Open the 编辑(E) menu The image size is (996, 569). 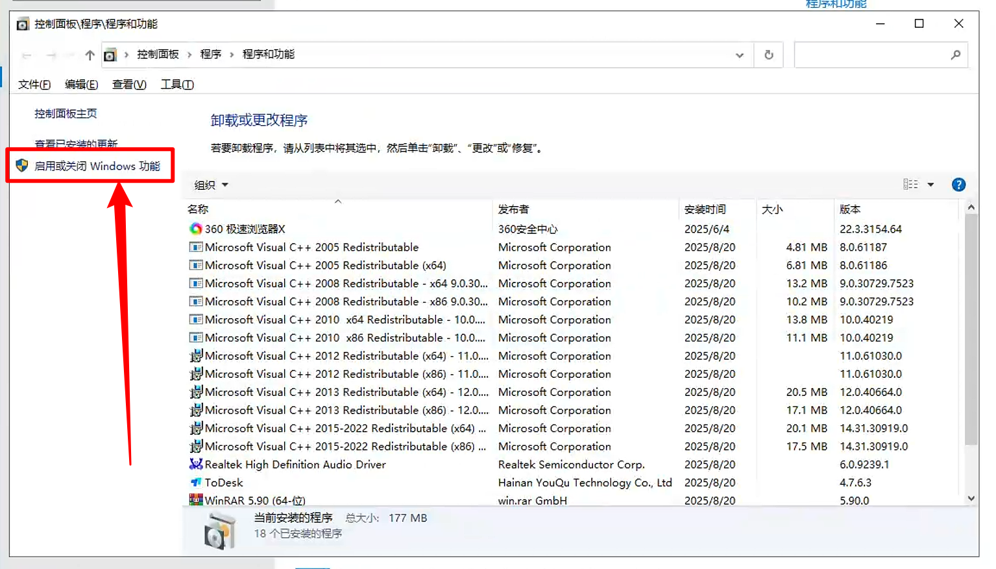click(x=82, y=84)
